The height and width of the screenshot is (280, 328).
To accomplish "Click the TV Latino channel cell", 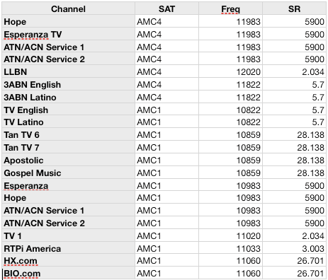I will pos(68,122).
